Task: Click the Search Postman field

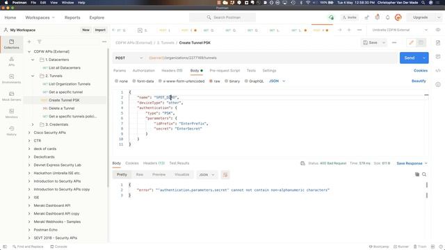Action: click(222, 17)
